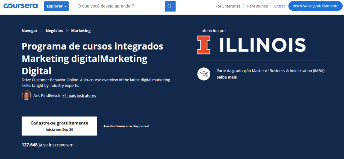Select Navegar in the breadcrumb
Screen dimensions: 344x159
tap(30, 31)
